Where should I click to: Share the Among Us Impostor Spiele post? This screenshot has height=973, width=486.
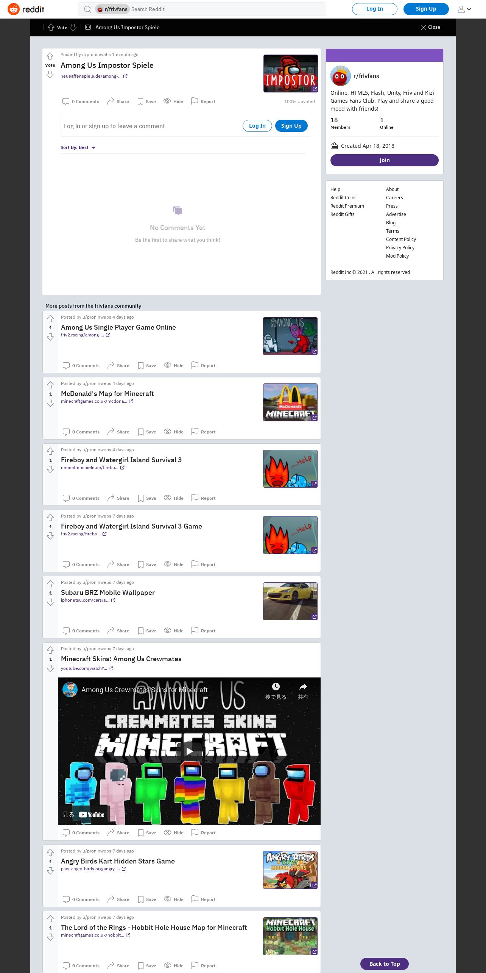(x=118, y=102)
